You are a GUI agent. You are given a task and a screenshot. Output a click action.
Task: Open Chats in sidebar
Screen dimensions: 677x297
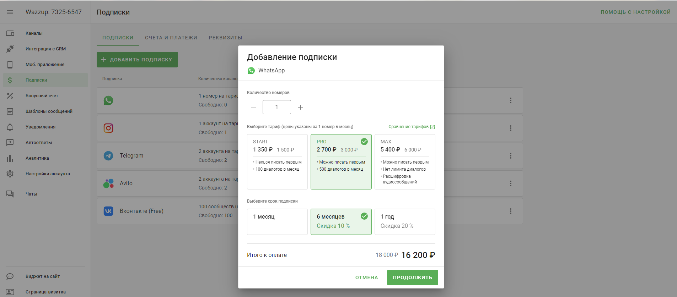click(31, 194)
